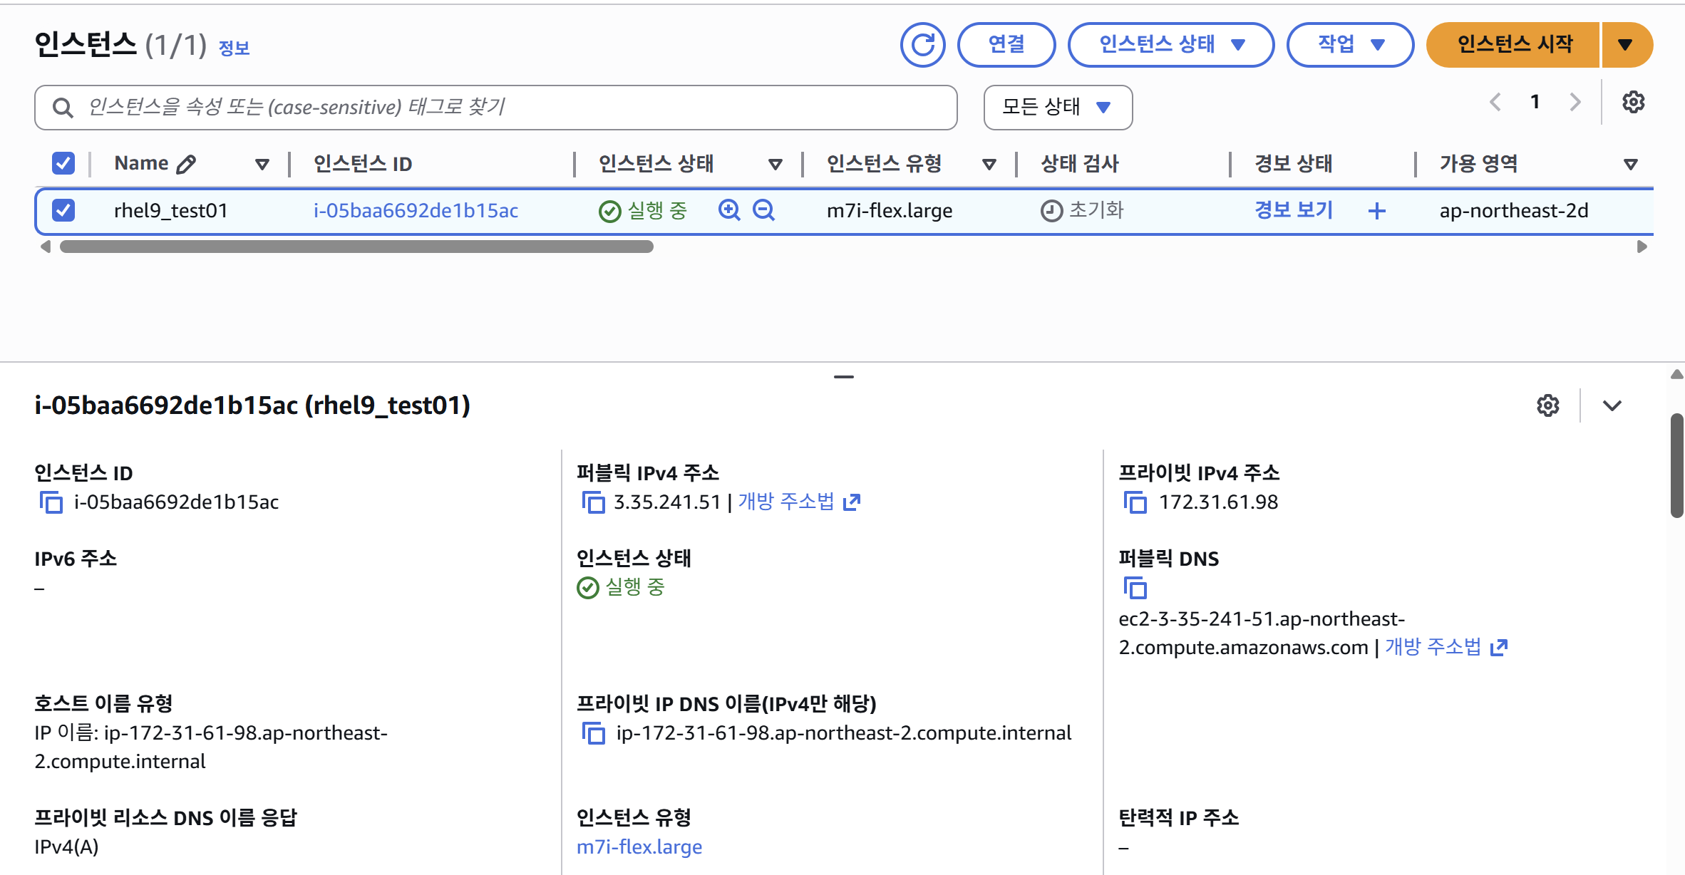
Task: Open the 모든 상태 filter dropdown
Action: click(x=1057, y=108)
